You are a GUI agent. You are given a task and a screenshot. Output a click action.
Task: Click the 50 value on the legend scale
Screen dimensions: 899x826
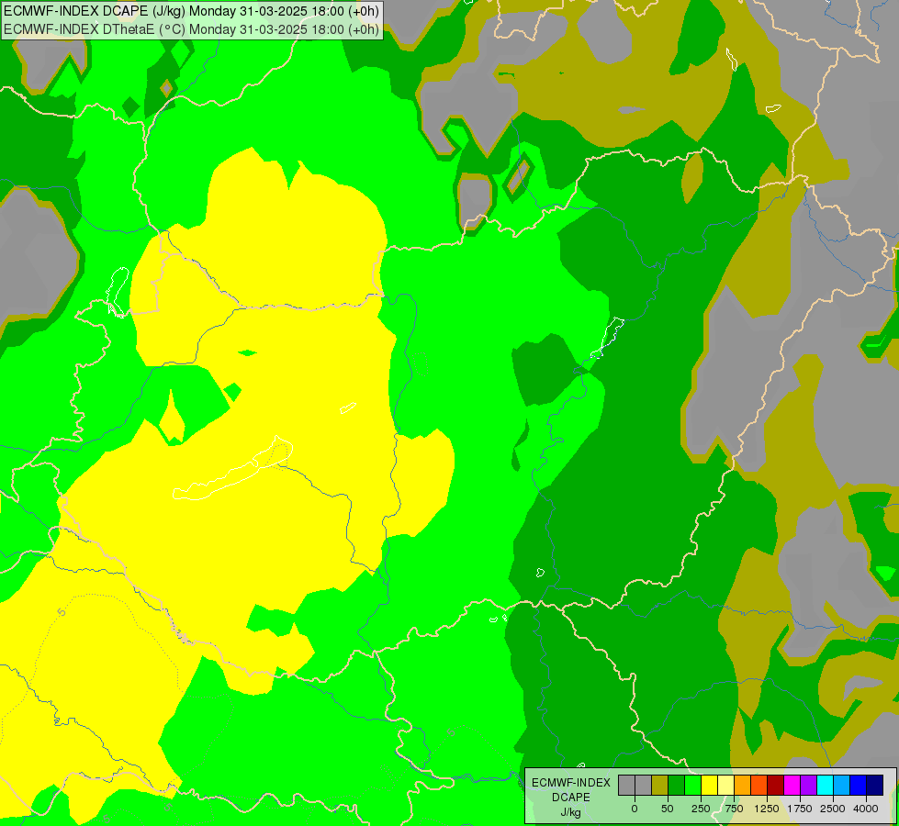coord(668,809)
